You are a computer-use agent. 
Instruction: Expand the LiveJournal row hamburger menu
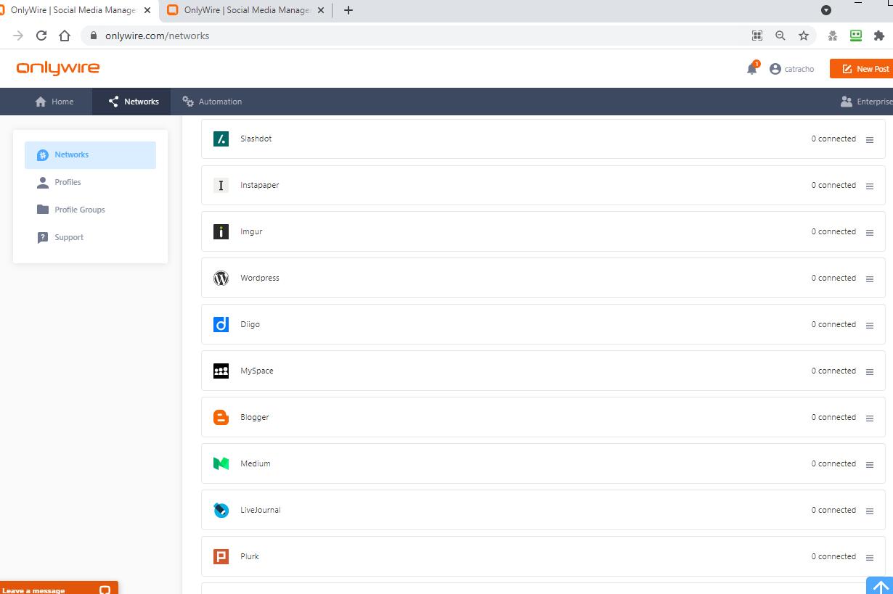pos(870,511)
